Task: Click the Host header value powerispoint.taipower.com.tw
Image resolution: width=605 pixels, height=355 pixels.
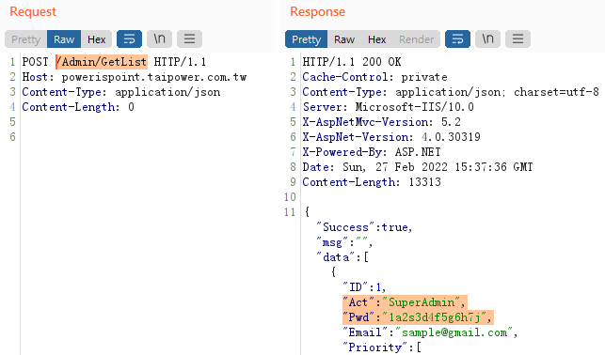Action: 154,77
